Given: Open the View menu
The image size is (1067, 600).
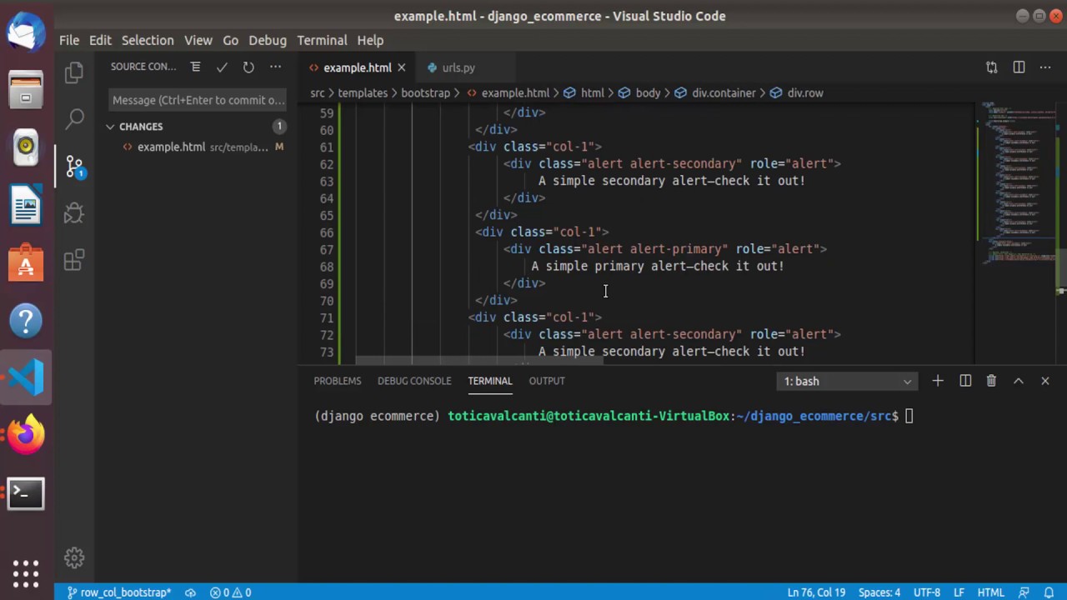Looking at the screenshot, I should click(198, 40).
